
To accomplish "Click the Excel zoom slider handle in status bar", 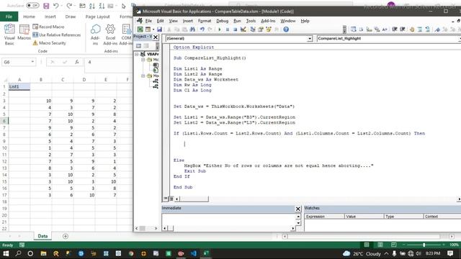I will pos(424,245).
